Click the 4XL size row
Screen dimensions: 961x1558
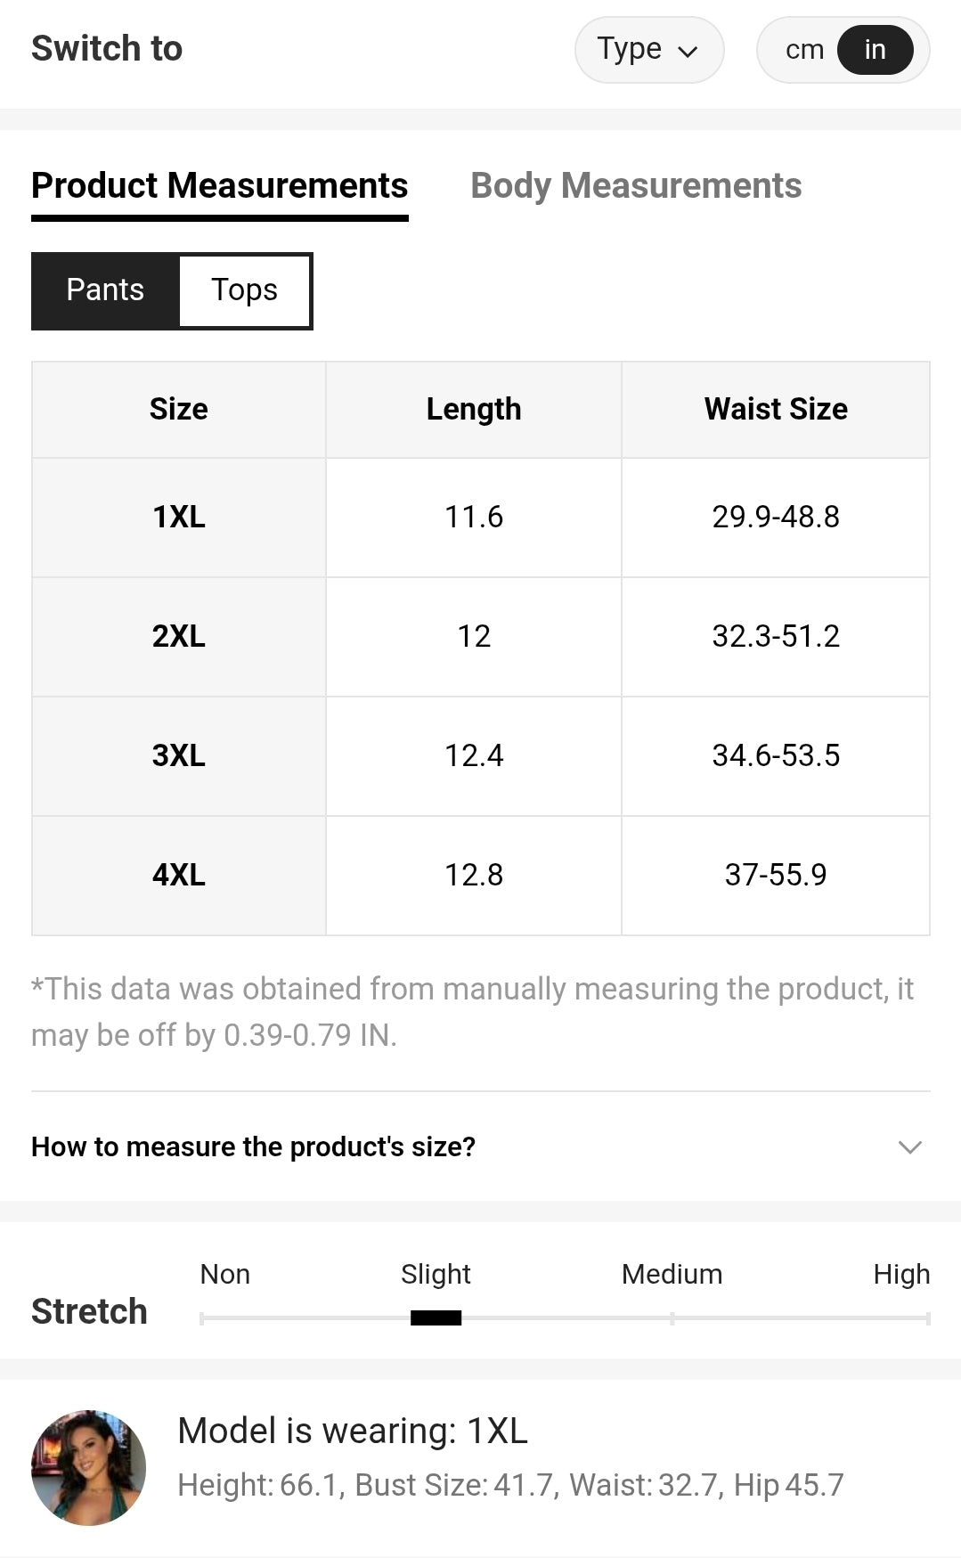coord(179,875)
